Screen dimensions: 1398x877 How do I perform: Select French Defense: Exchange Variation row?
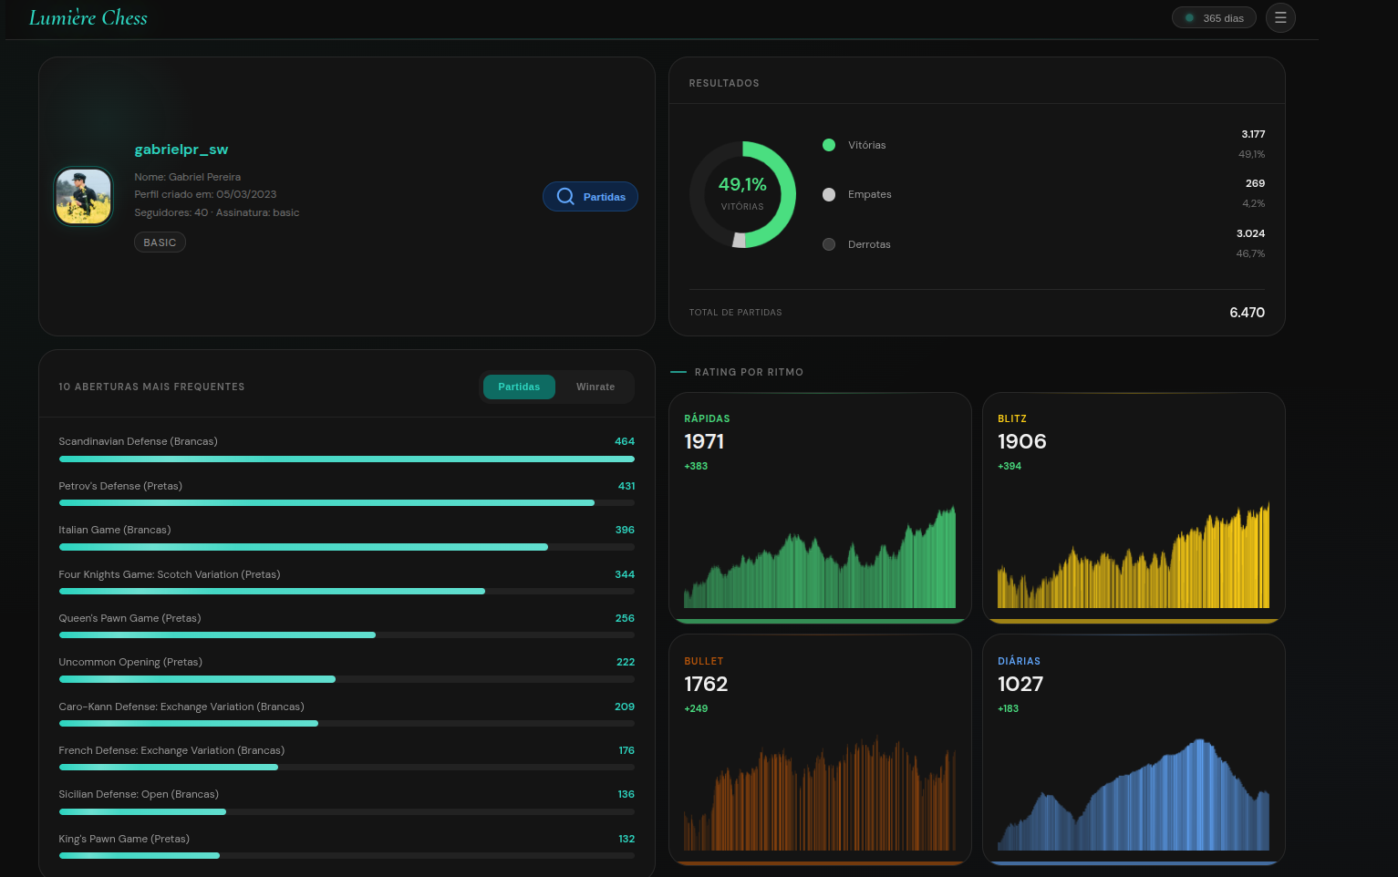click(347, 758)
